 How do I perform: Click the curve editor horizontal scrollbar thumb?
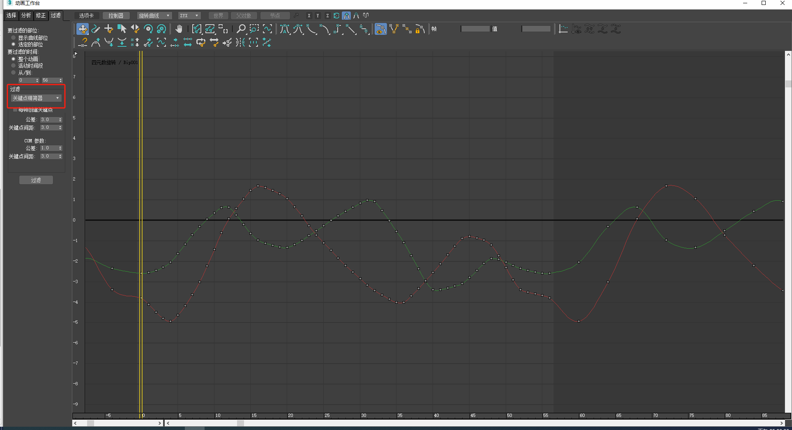click(x=241, y=423)
